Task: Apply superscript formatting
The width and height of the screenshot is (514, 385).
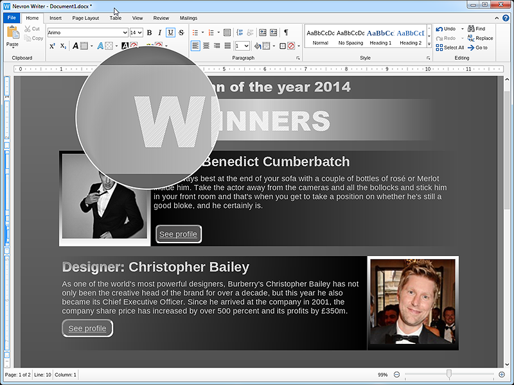Action: coord(52,46)
